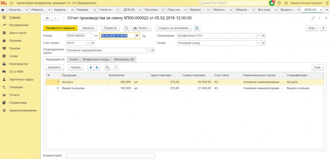330x159 pixels.
Task: Open the Возвратные отходы tab
Action: [x=96, y=59]
